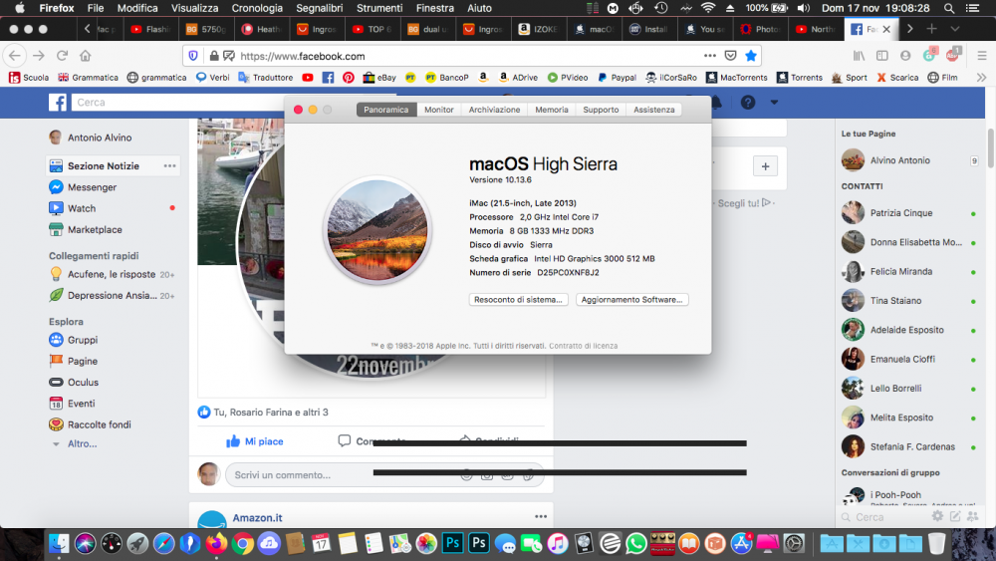This screenshot has height=561, width=996.
Task: Open new tab plus button
Action: click(x=931, y=29)
